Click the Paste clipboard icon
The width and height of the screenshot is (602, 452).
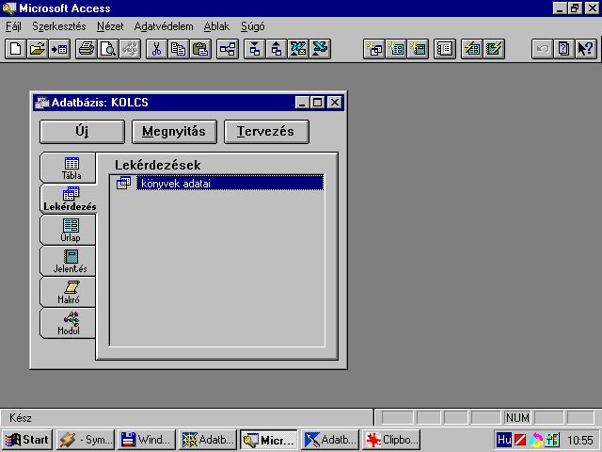click(x=200, y=49)
